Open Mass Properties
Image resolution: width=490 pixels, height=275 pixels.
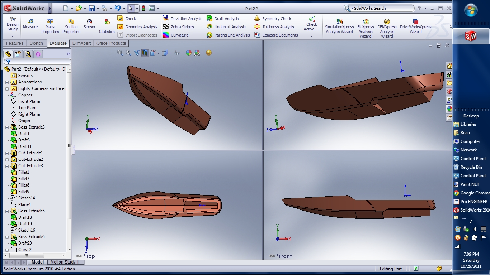click(50, 26)
